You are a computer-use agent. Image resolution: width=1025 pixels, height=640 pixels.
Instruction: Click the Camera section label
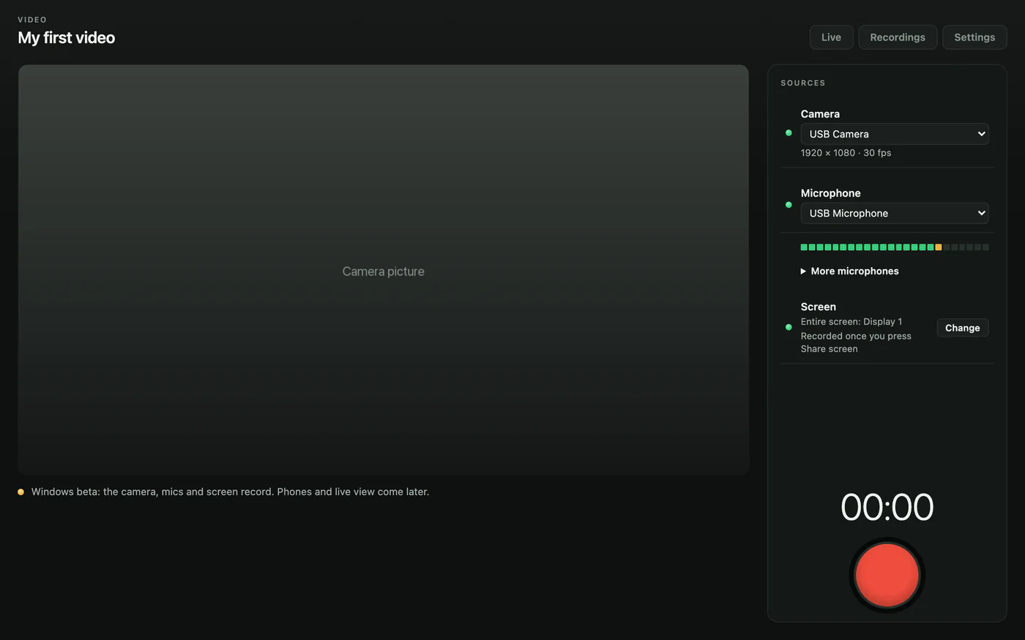(820, 114)
